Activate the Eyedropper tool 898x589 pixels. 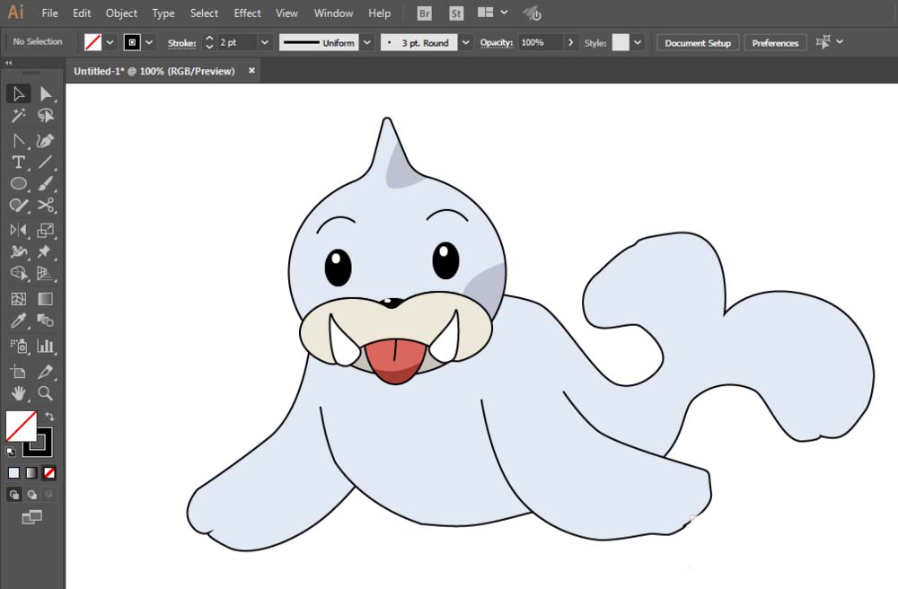coord(18,321)
